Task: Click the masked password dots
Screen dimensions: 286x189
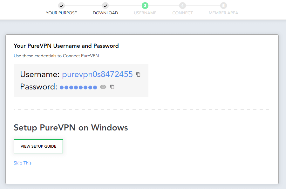Action: 78,87
